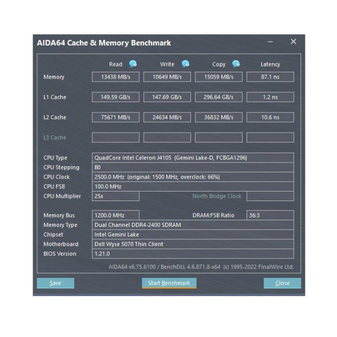This screenshot has height=337, width=337.
Task: Select L2 Cache latency value 10.6 ns
Action: coord(270,117)
